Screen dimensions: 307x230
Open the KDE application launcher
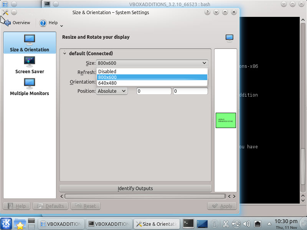tap(6, 223)
